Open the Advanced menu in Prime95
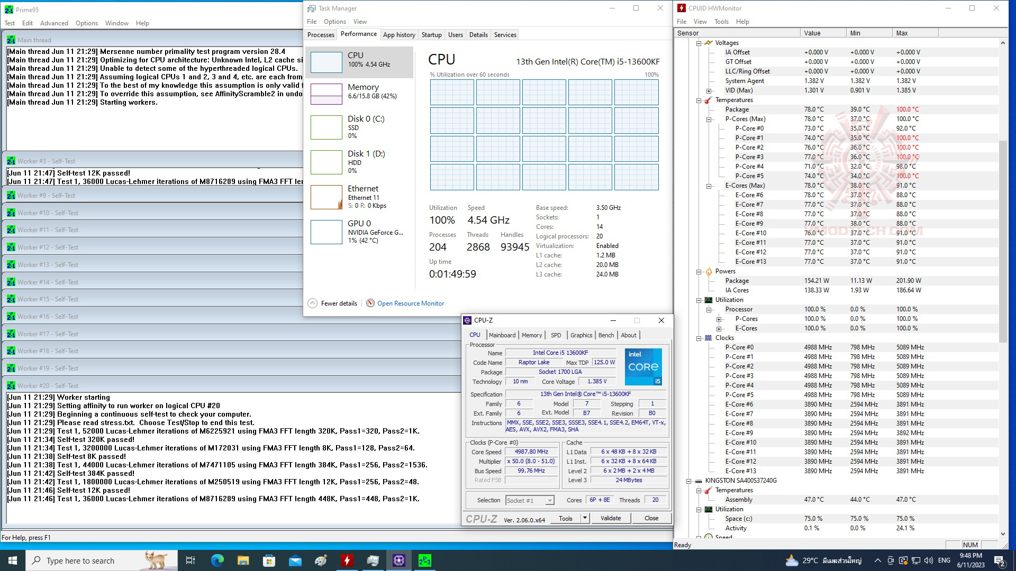The width and height of the screenshot is (1016, 571). 54,23
